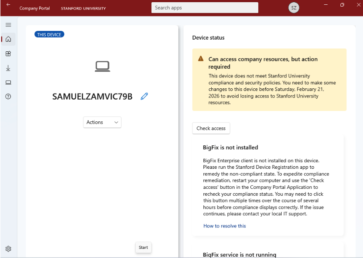The width and height of the screenshot is (363, 258).
Task: Click the Company Portal title
Action: 34,7
